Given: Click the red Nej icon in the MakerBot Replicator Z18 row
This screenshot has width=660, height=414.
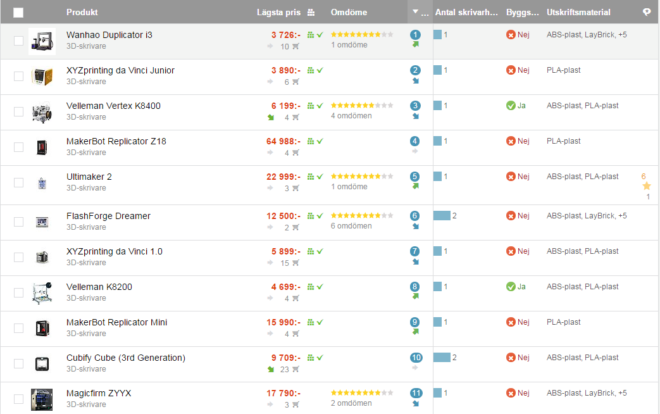Looking at the screenshot, I should [511, 141].
